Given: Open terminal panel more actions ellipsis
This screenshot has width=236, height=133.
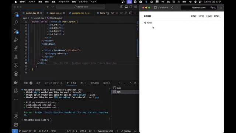Looking at the screenshot, I should point(126,83).
